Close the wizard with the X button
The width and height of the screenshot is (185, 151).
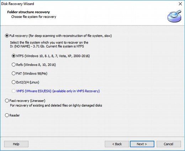[x=180, y=4]
